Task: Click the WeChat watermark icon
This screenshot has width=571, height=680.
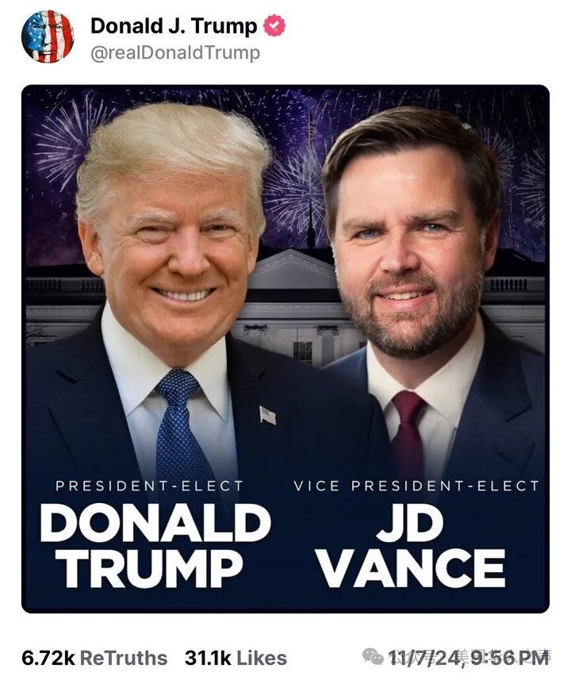Action: (373, 656)
